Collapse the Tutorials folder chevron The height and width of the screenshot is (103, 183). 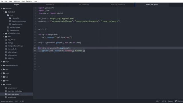coord(1,84)
